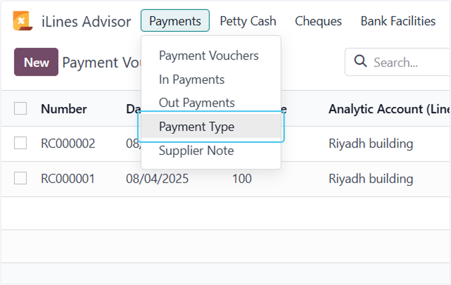Click date 08/04/2025 in RC000001 row
This screenshot has height=285, width=451.
click(157, 179)
